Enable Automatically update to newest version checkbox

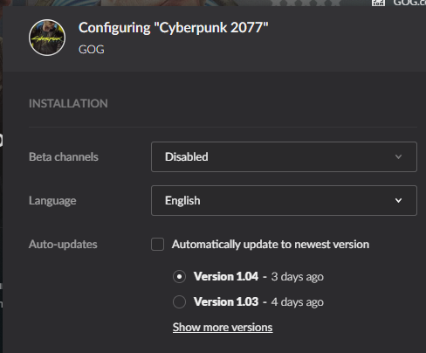pos(157,244)
